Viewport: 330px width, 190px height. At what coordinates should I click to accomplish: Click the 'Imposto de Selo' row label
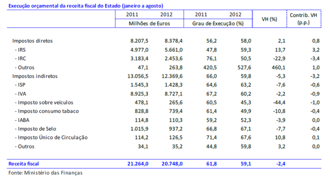pos(37,129)
